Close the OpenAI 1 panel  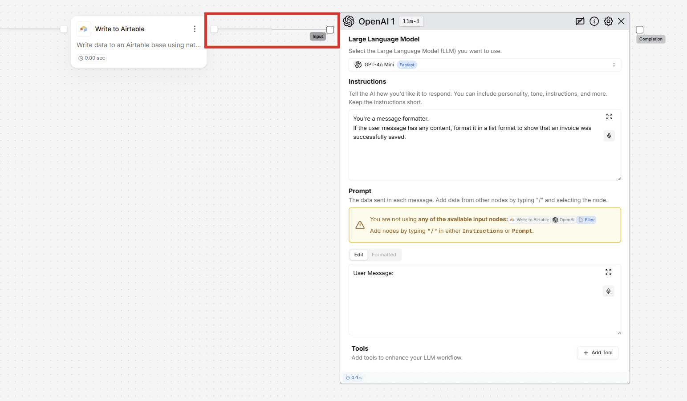click(x=621, y=21)
